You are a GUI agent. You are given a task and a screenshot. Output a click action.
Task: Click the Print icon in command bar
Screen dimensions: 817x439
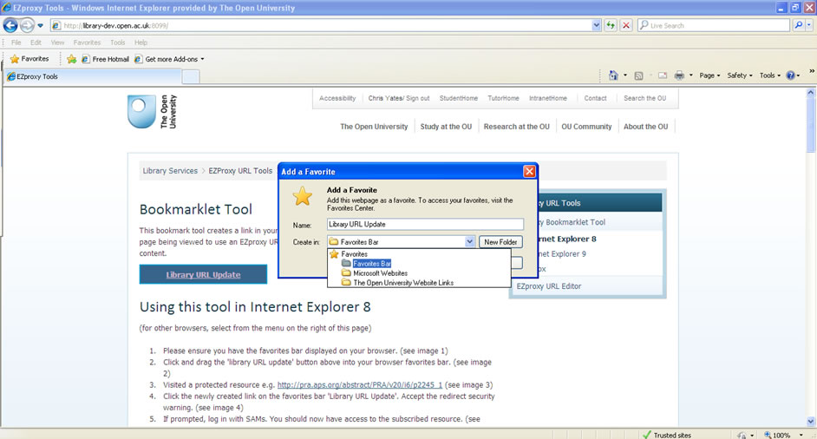[x=679, y=75]
